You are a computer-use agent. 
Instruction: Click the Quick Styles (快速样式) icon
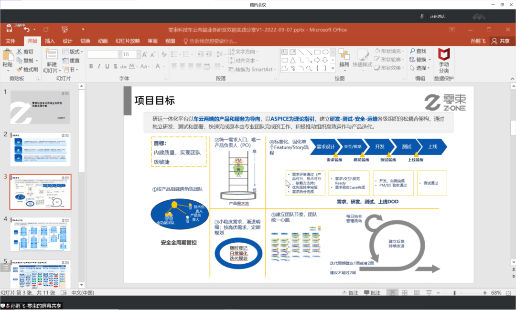click(362, 54)
